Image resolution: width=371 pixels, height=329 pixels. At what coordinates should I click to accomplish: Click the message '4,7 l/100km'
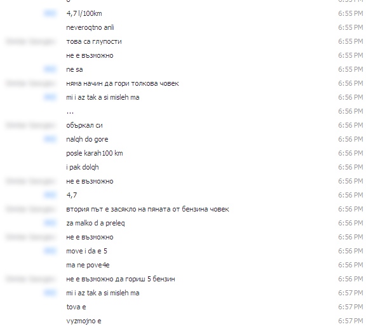(84, 13)
